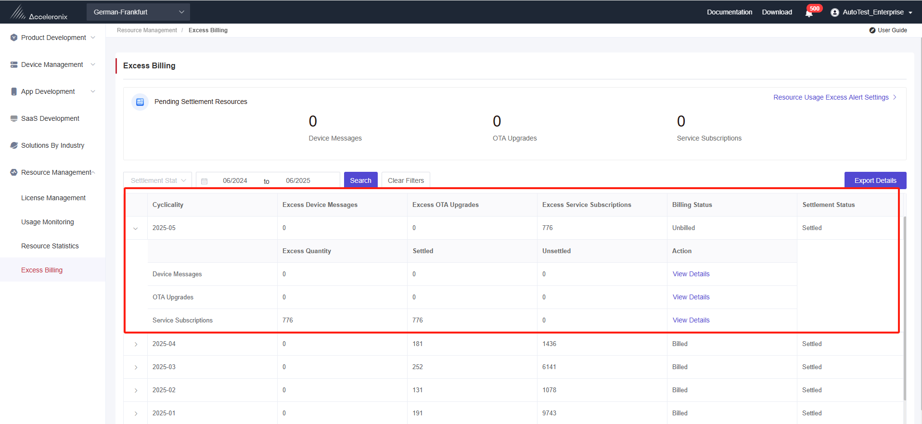Click the User Guide compass icon
922x424 pixels.
coord(872,30)
